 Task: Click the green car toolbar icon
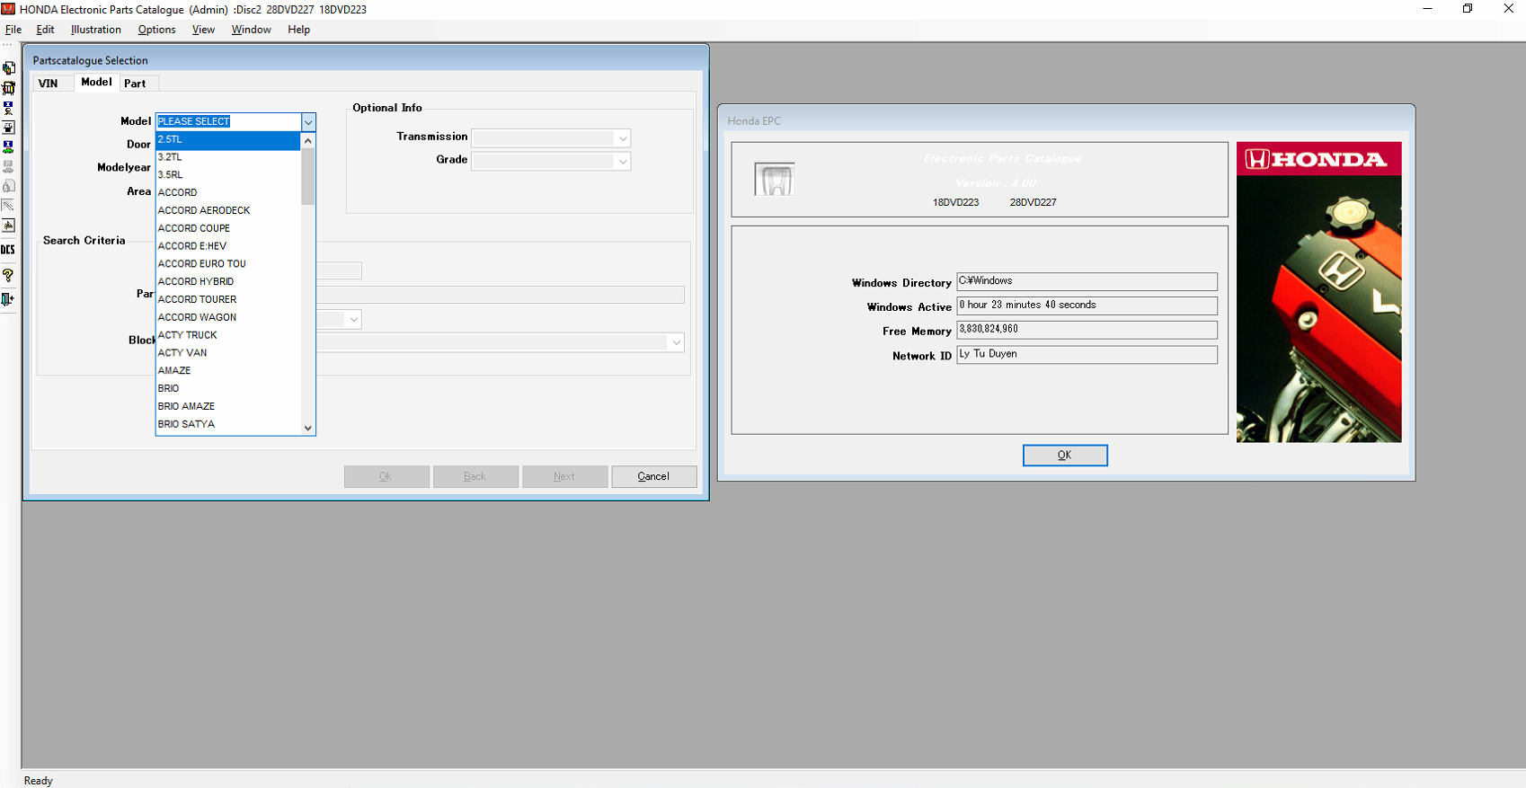pyautogui.click(x=8, y=147)
